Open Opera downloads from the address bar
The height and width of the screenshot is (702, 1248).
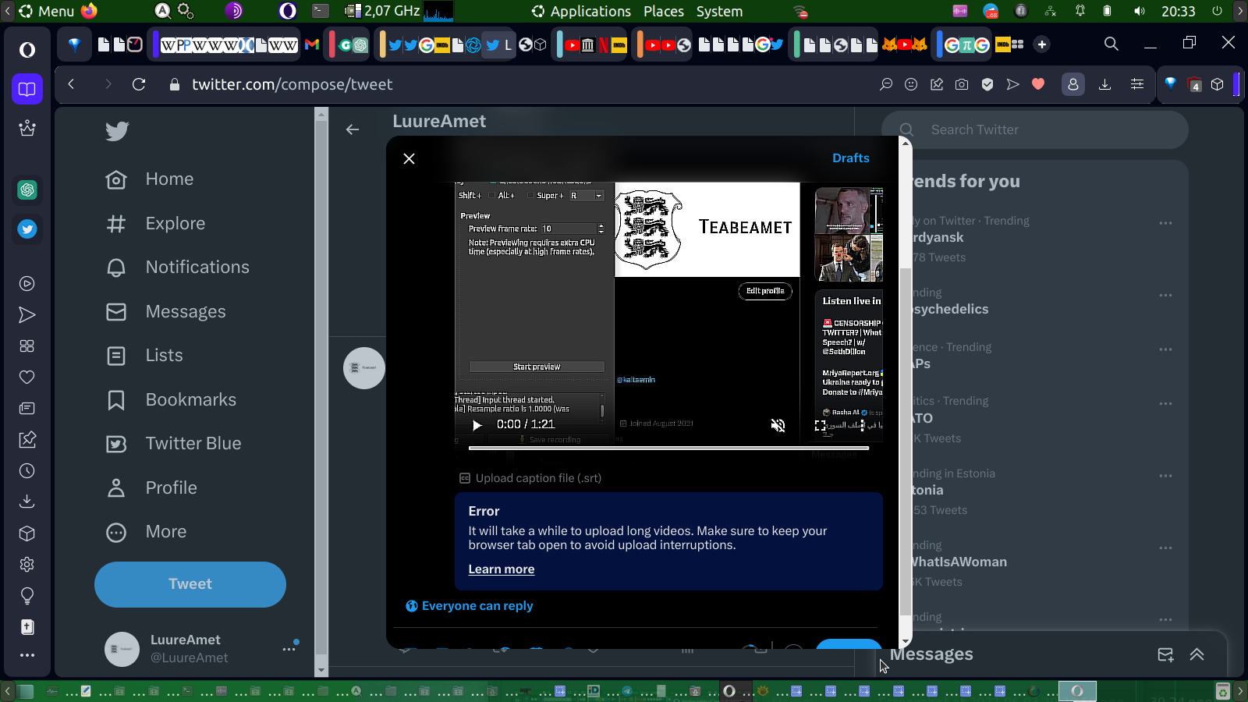[1104, 84]
